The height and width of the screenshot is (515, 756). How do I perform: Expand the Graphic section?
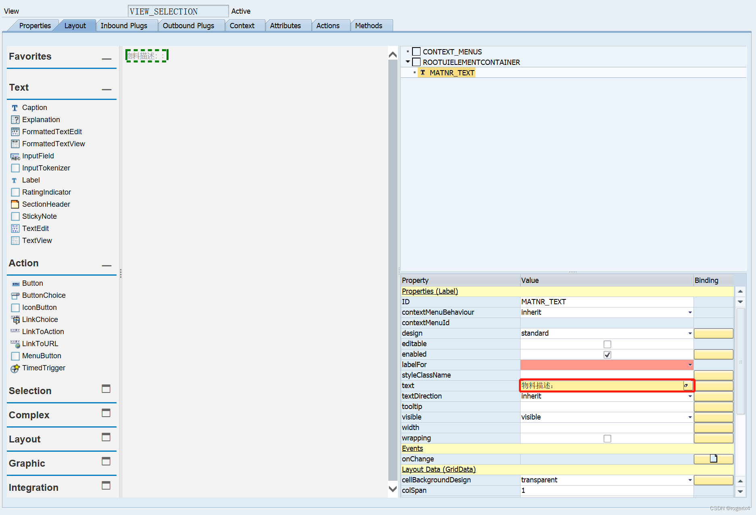106,461
